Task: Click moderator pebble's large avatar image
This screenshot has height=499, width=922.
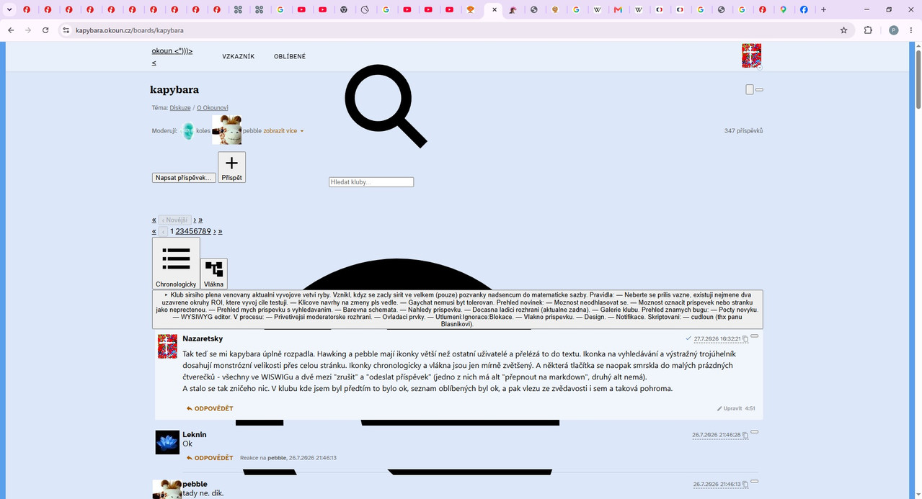Action: tap(227, 130)
